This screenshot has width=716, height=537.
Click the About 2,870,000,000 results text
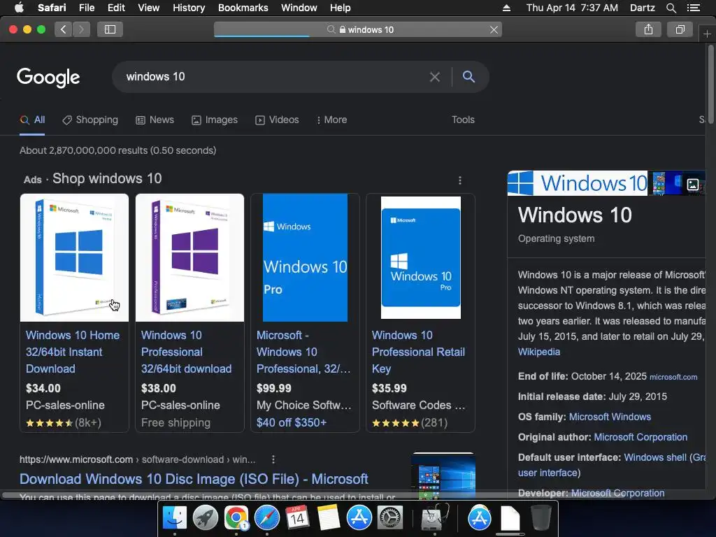(x=117, y=150)
